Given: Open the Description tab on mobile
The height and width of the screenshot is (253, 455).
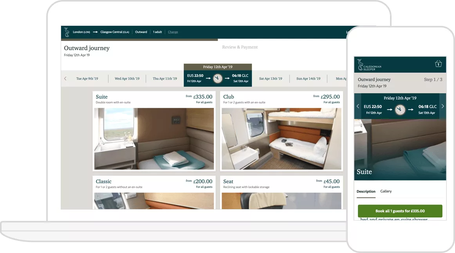Looking at the screenshot, I should 366,192.
